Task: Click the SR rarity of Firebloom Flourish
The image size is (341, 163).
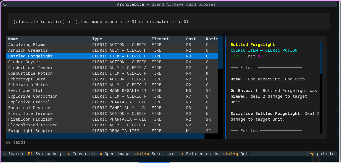Action: point(208,119)
